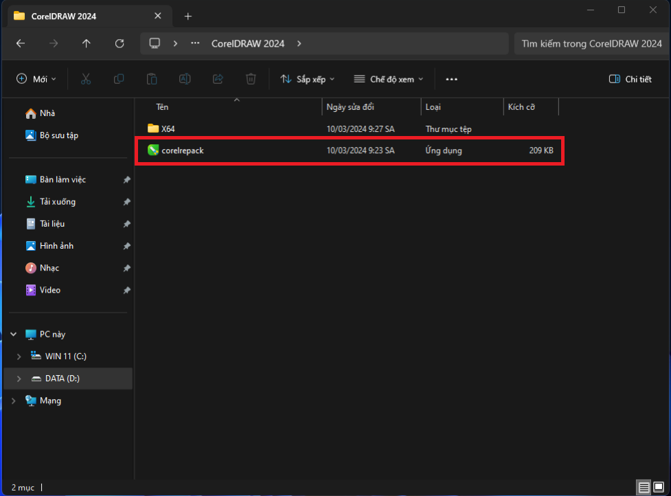The height and width of the screenshot is (496, 671).
Task: Select the X64 folder
Action: [x=349, y=129]
